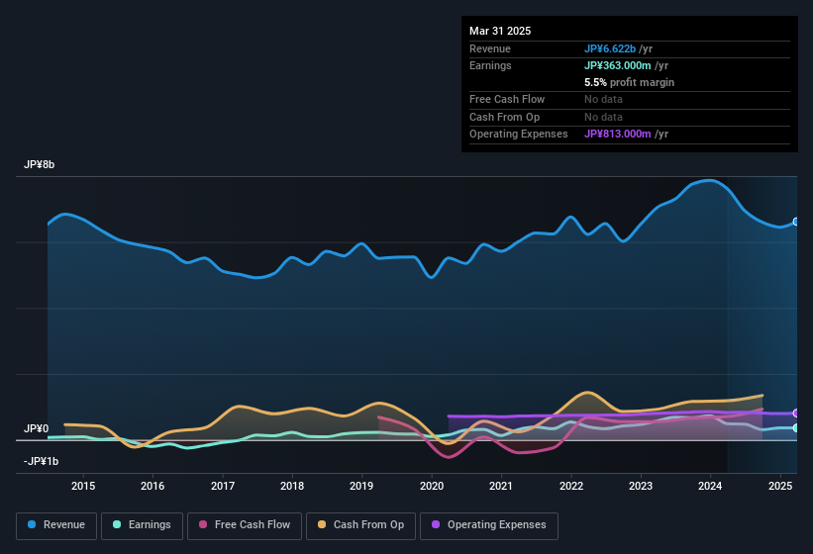Click the Cash From Op tooltip row label
Viewport: 813px width, 554px height.
pos(504,117)
